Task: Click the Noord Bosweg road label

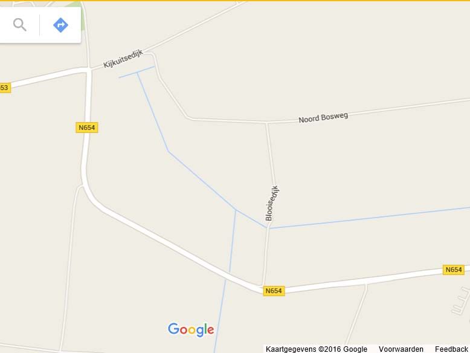Action: (323, 117)
